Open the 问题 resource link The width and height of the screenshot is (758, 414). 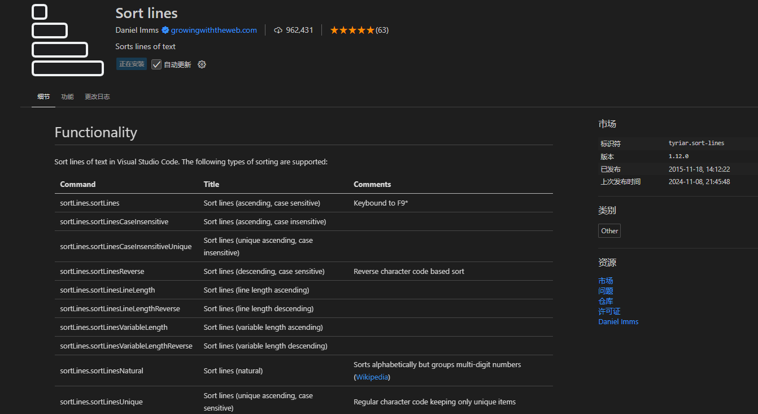click(x=605, y=291)
